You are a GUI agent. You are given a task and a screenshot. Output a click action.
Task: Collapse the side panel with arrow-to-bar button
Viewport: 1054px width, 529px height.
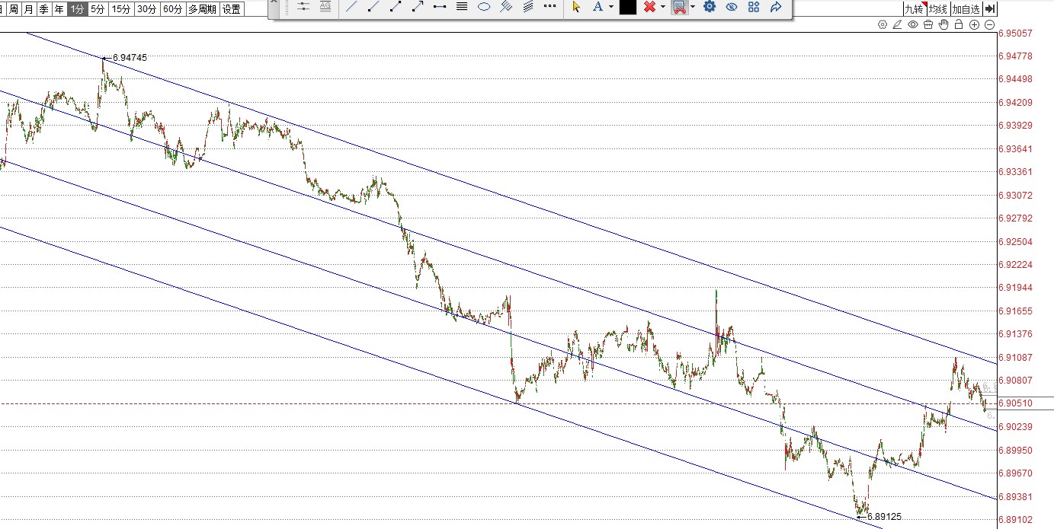point(989,9)
